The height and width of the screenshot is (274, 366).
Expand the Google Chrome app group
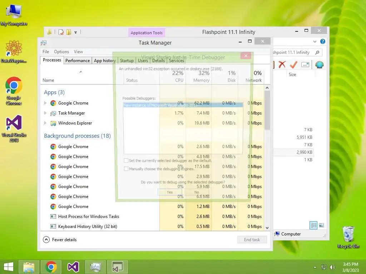[x=45, y=103]
